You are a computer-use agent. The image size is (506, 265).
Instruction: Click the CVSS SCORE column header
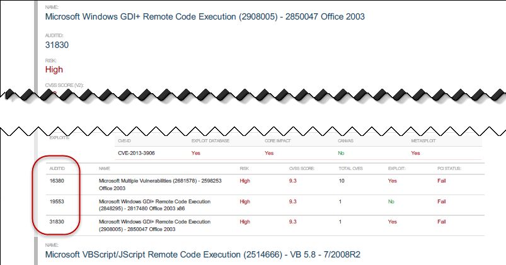click(302, 169)
